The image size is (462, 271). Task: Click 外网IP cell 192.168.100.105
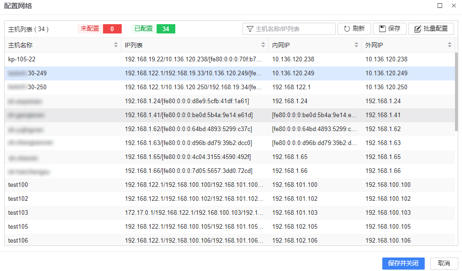click(388, 227)
